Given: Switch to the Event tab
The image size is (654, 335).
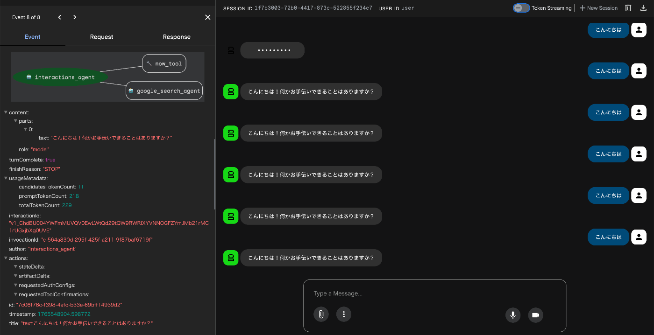Looking at the screenshot, I should tap(33, 37).
